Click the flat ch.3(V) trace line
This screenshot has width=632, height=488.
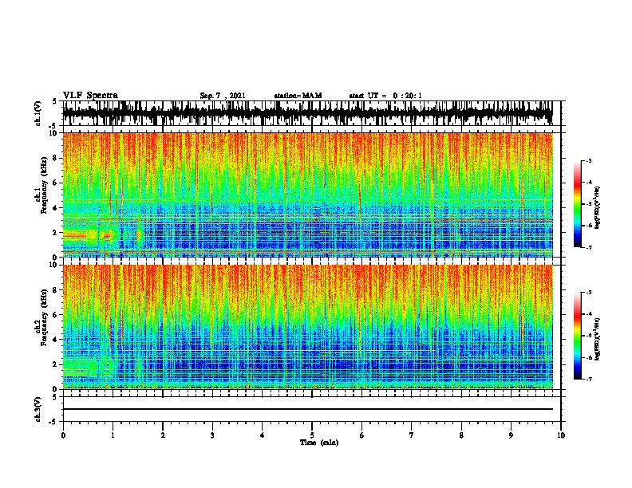point(307,409)
